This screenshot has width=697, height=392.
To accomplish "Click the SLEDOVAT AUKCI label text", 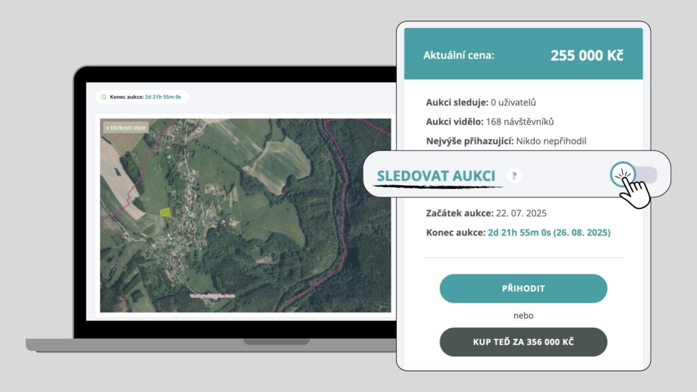I will pyautogui.click(x=436, y=176).
